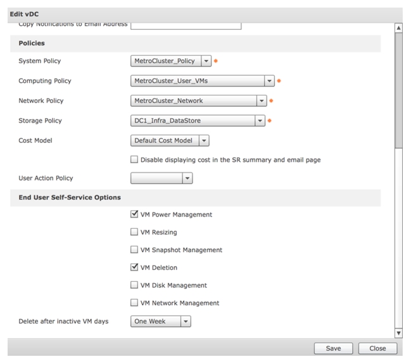The height and width of the screenshot is (364, 411).
Task: Open the Cost Model dropdown
Action: tap(170, 140)
